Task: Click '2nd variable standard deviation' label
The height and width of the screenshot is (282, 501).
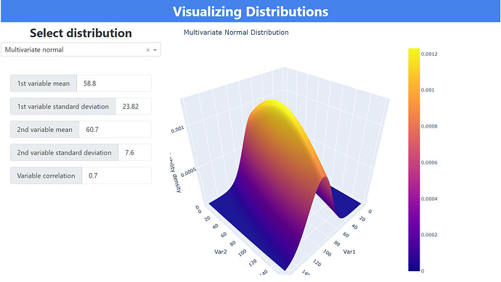Action: 64,152
